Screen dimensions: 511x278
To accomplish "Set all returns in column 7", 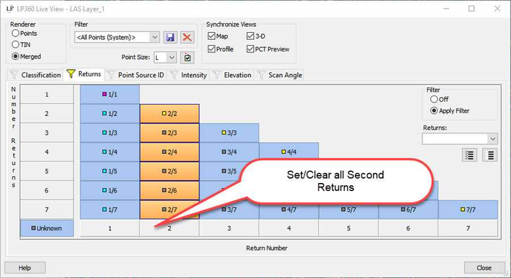I will [468, 229].
